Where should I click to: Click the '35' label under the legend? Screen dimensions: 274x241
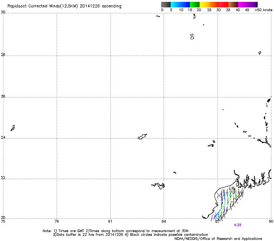coord(228,10)
